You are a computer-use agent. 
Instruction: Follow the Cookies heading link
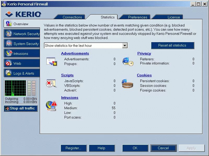click(x=144, y=75)
